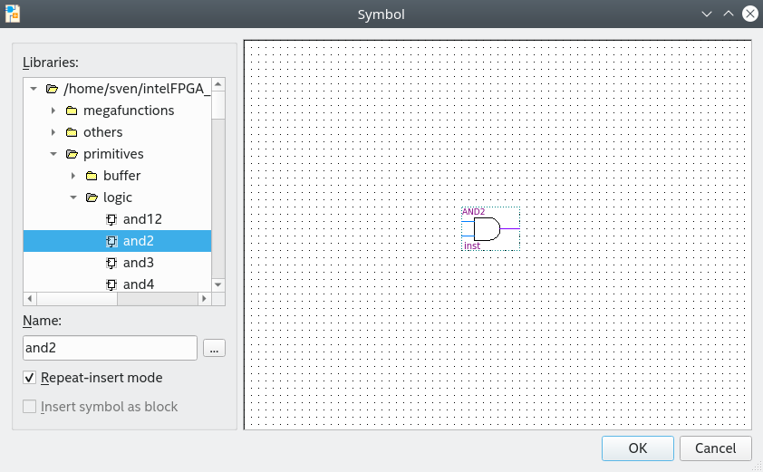
Task: Click the inst label in the preview
Action: click(472, 246)
